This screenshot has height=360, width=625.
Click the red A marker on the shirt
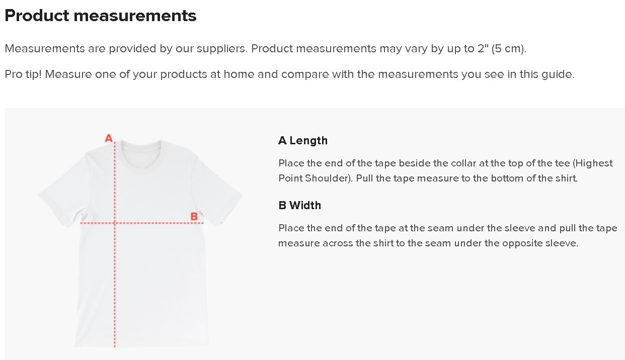coord(108,138)
